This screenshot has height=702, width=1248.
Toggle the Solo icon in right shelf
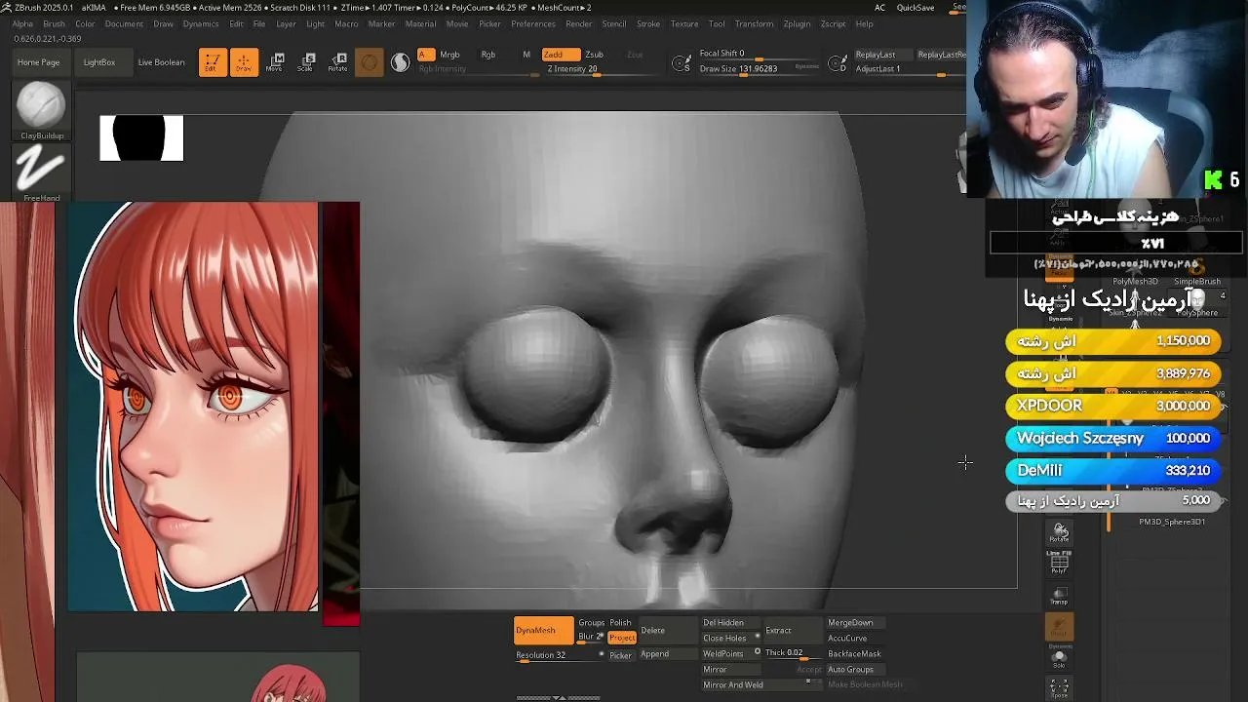pos(1060,659)
